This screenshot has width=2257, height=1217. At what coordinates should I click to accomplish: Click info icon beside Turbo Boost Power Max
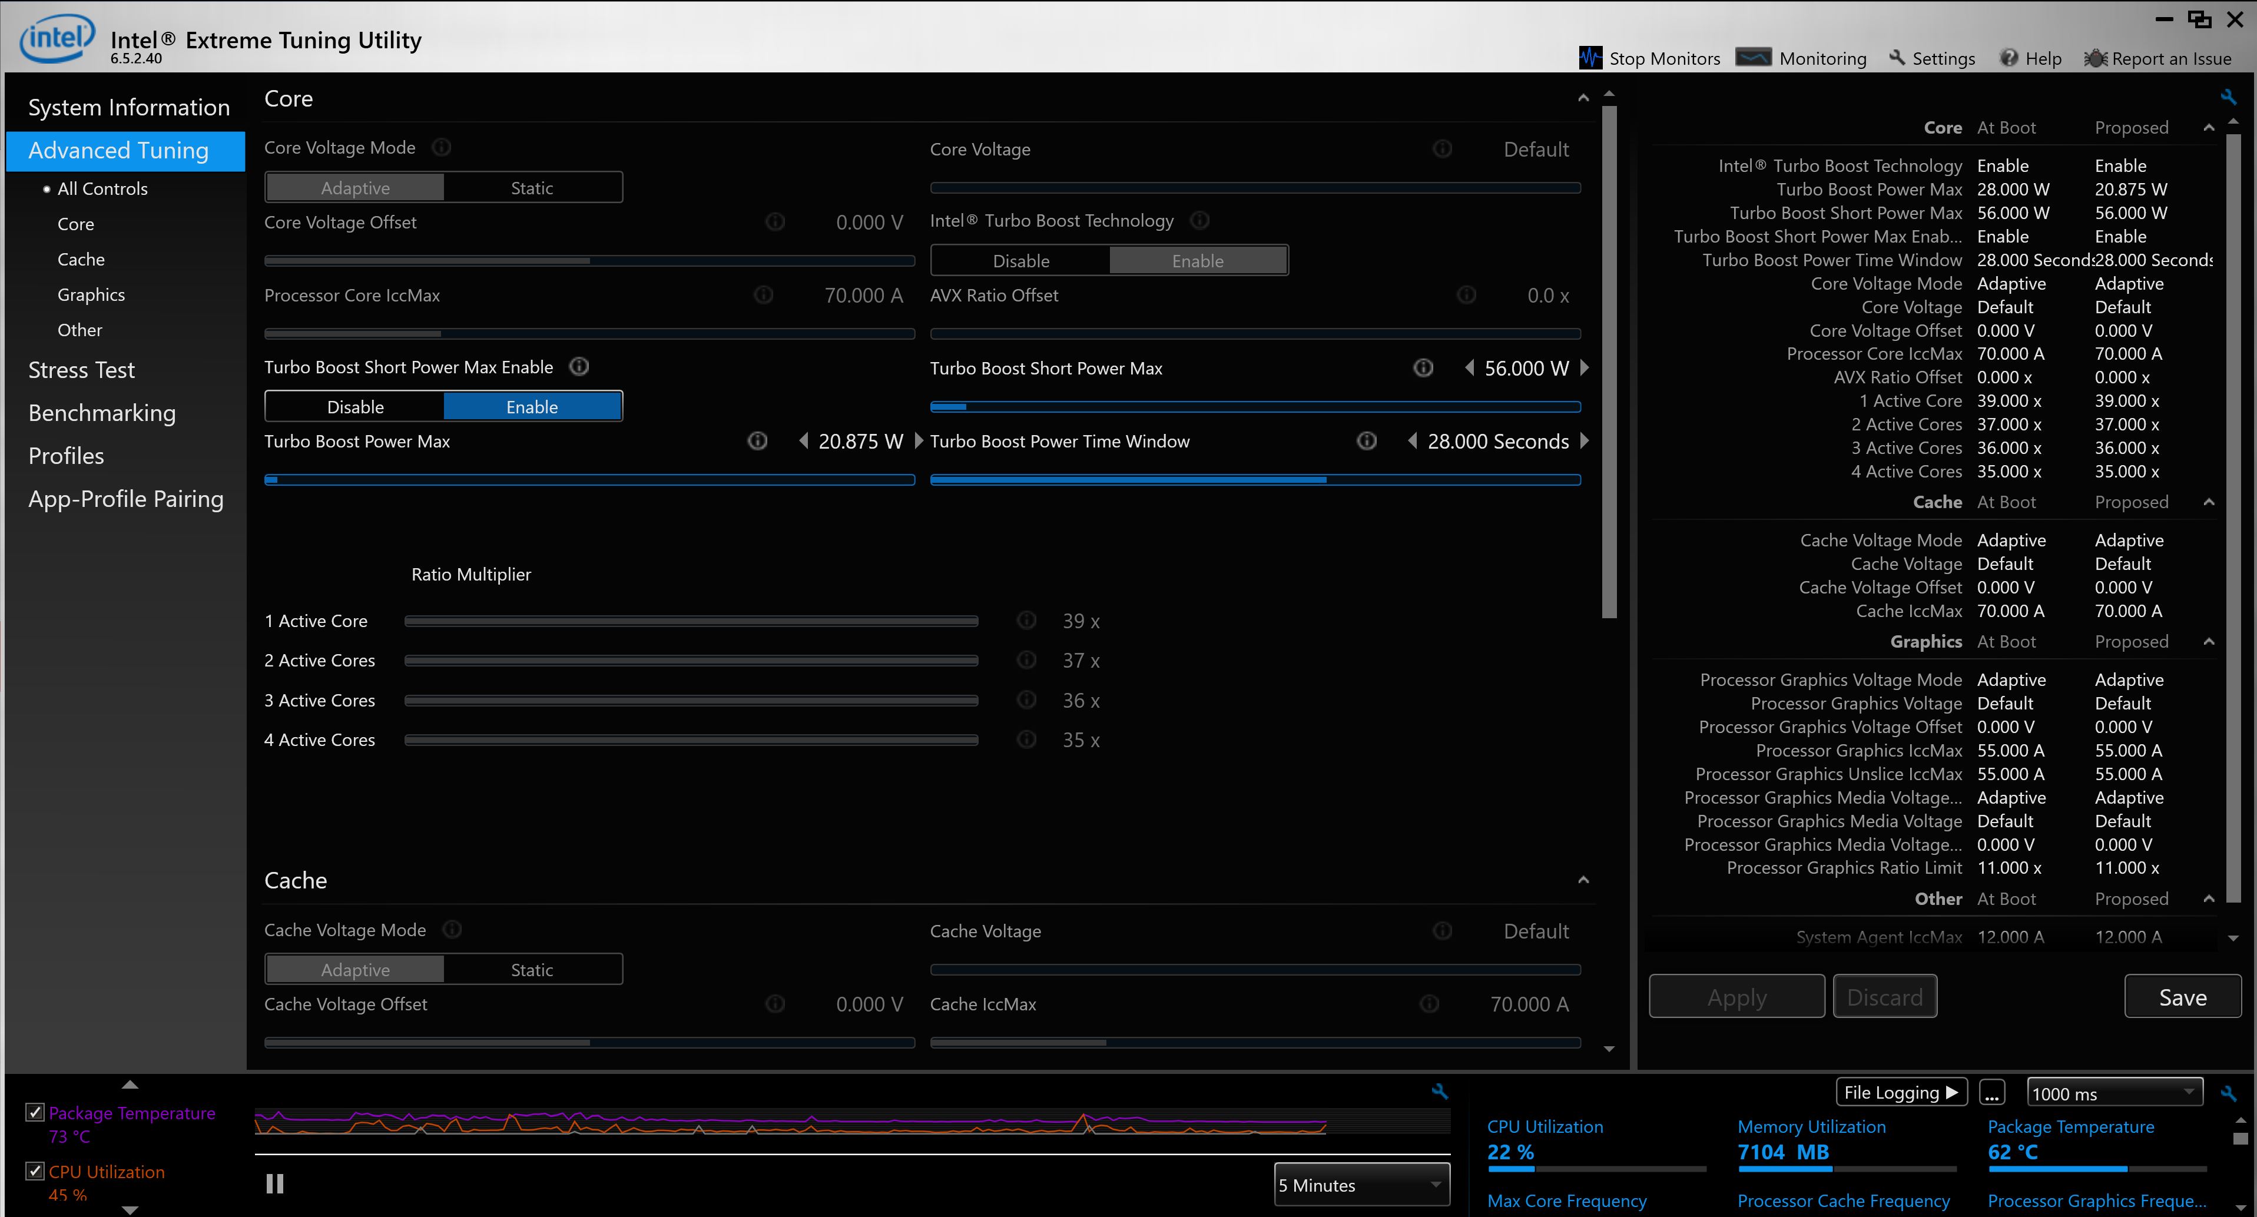[757, 441]
